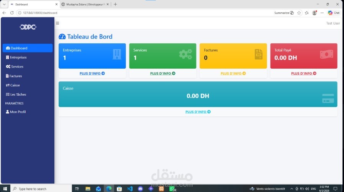344x192 pixels.
Task: Open Task View on the taskbar
Action: pos(77,189)
